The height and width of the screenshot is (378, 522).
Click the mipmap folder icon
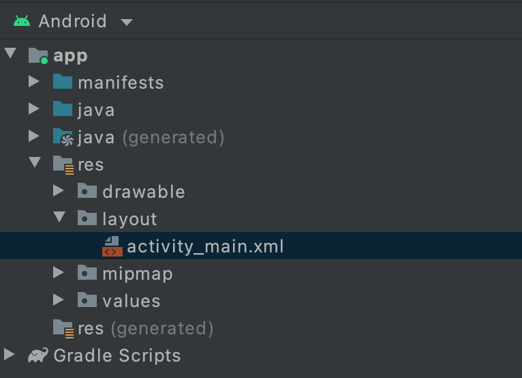[x=87, y=274]
